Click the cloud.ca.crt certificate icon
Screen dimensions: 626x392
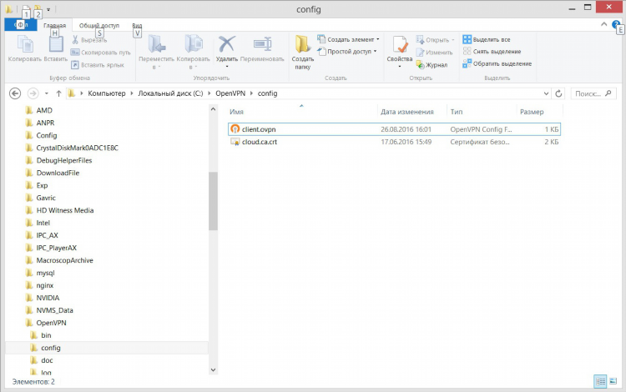coord(235,142)
